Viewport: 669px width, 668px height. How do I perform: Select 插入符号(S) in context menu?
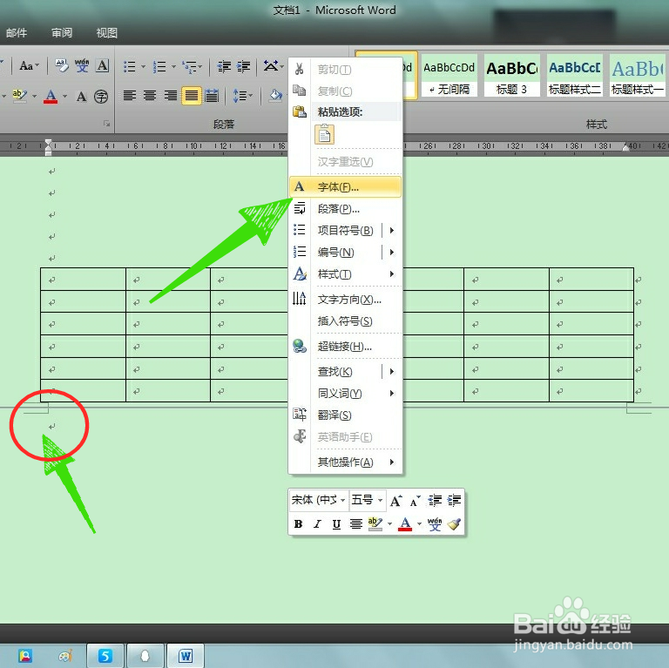pos(345,321)
